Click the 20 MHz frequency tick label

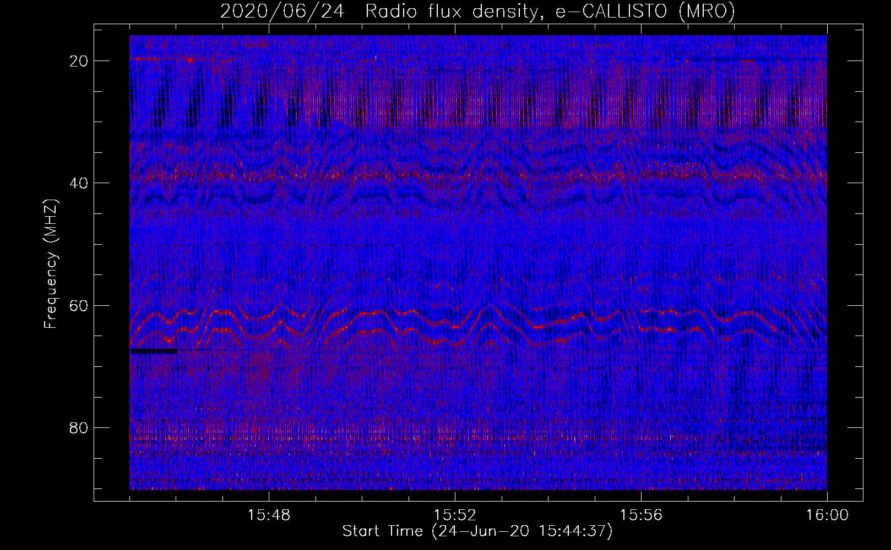[x=79, y=61]
